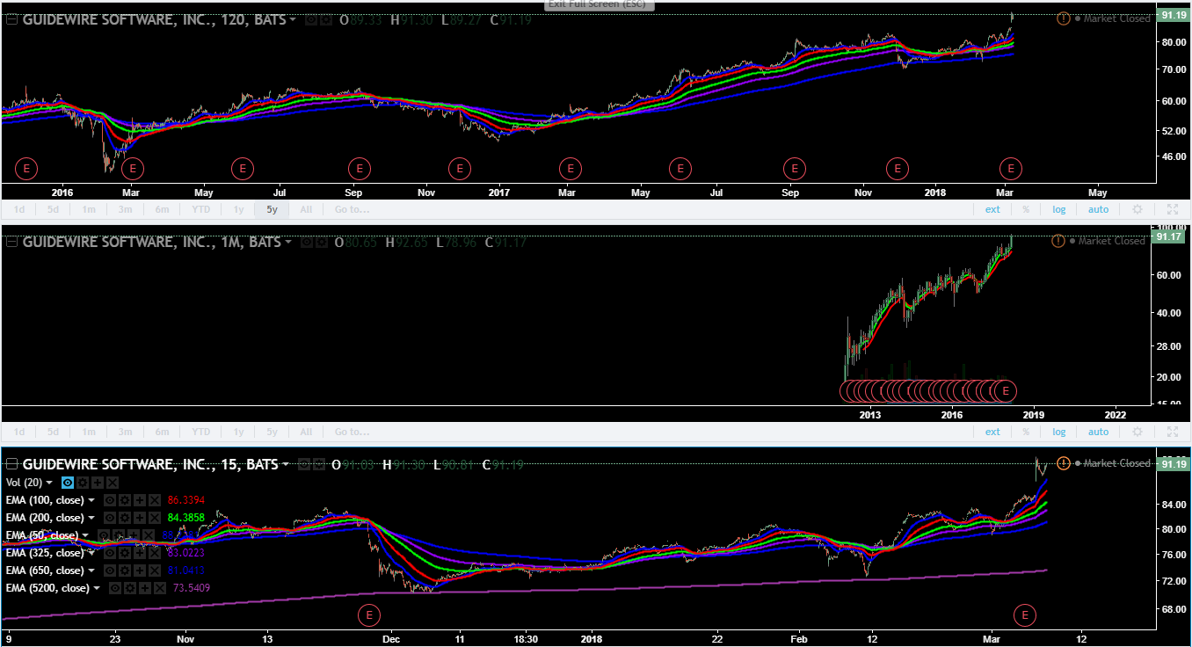Delete the EMA (5200, close) indicator

pyautogui.click(x=160, y=588)
